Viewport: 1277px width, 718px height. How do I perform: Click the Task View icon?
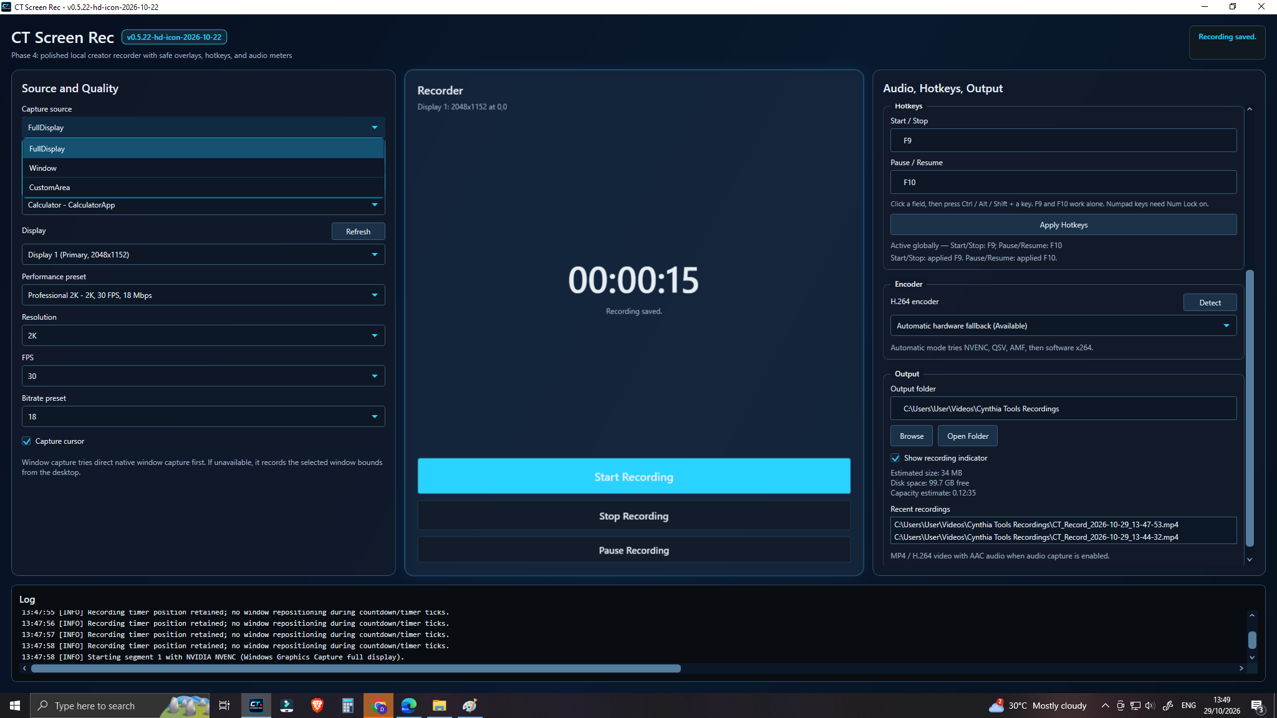click(224, 706)
